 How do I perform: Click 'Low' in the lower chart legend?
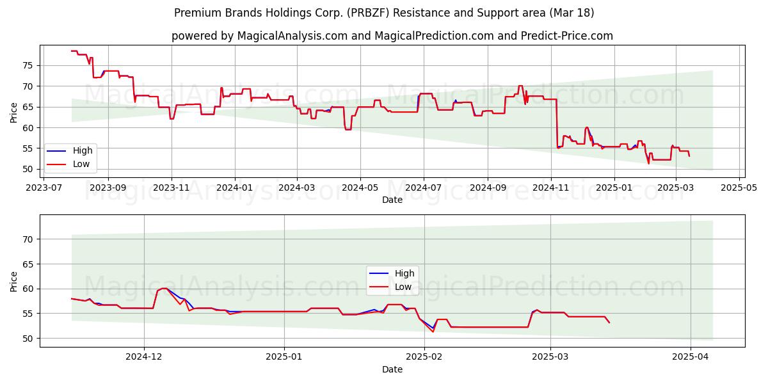coord(403,287)
